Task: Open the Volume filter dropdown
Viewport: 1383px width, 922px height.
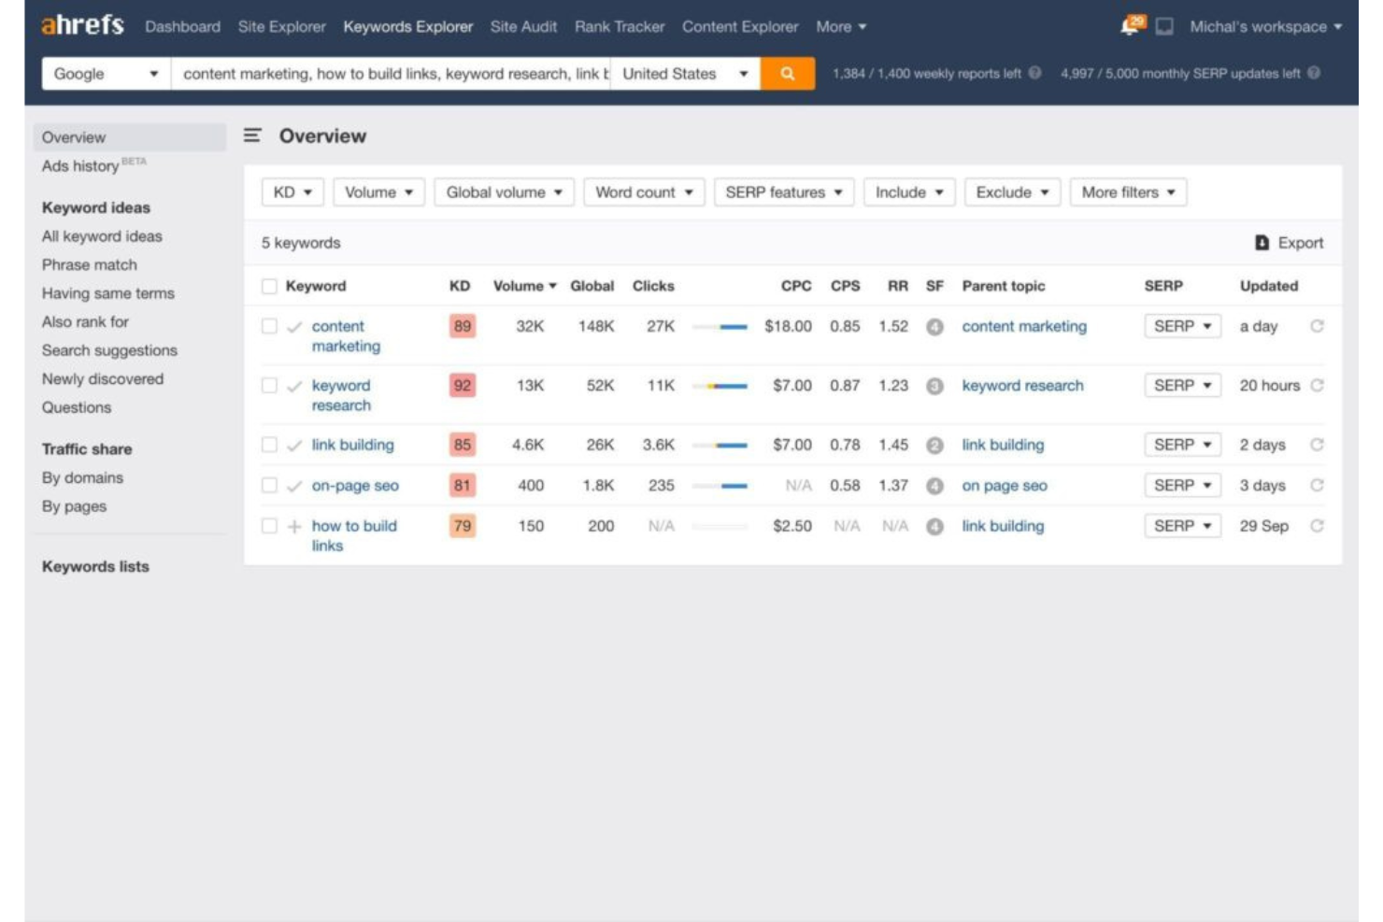Action: (378, 192)
